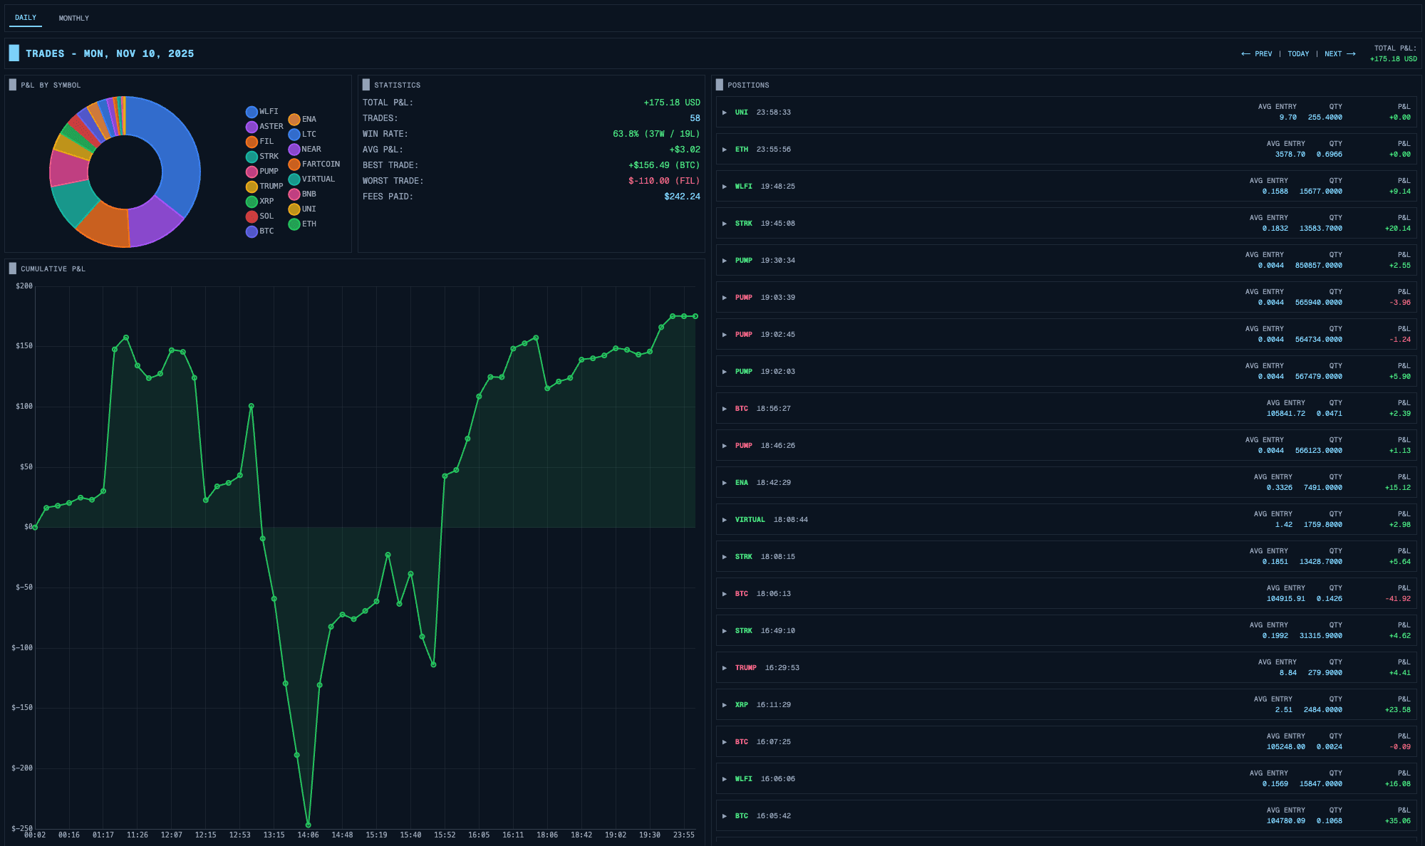Click VIRTUAL 18:08:44 disclosure triangle

click(x=725, y=520)
